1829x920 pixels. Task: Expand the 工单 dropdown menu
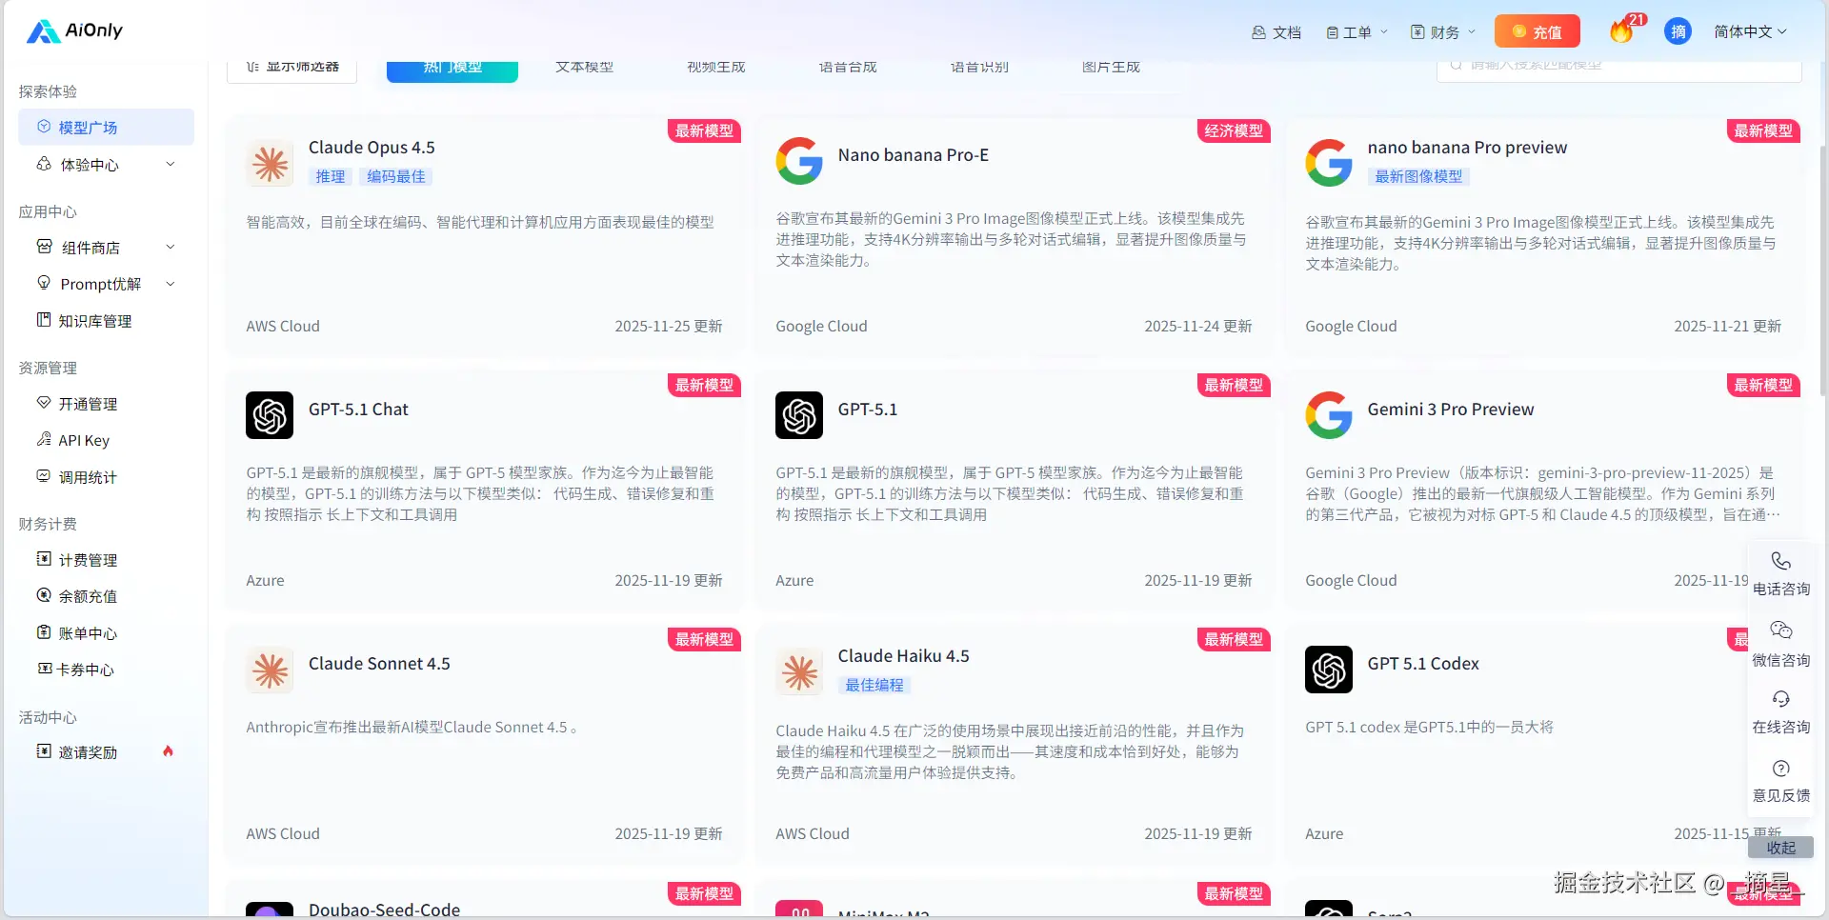(1357, 32)
